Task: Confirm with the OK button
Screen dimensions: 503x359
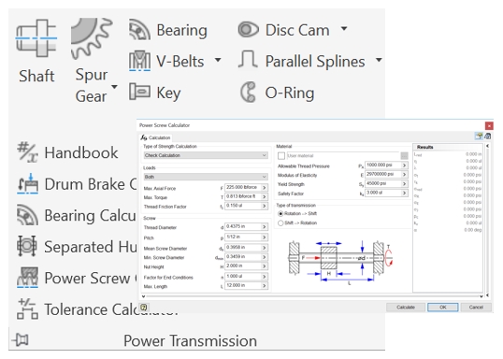Action: point(442,308)
